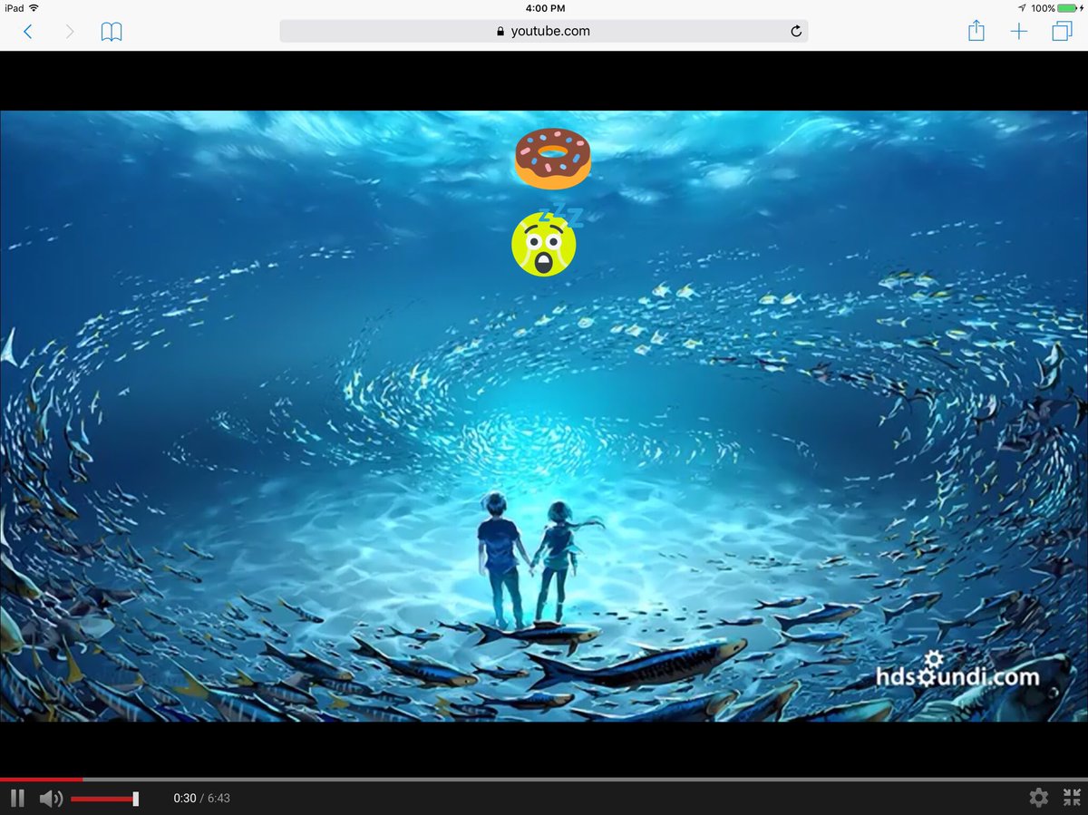1088x815 pixels.
Task: Show all tabs with the tabs icon
Action: (x=1062, y=32)
